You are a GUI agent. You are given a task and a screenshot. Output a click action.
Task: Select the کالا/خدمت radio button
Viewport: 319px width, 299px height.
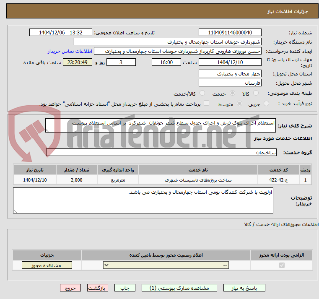click(x=202, y=93)
